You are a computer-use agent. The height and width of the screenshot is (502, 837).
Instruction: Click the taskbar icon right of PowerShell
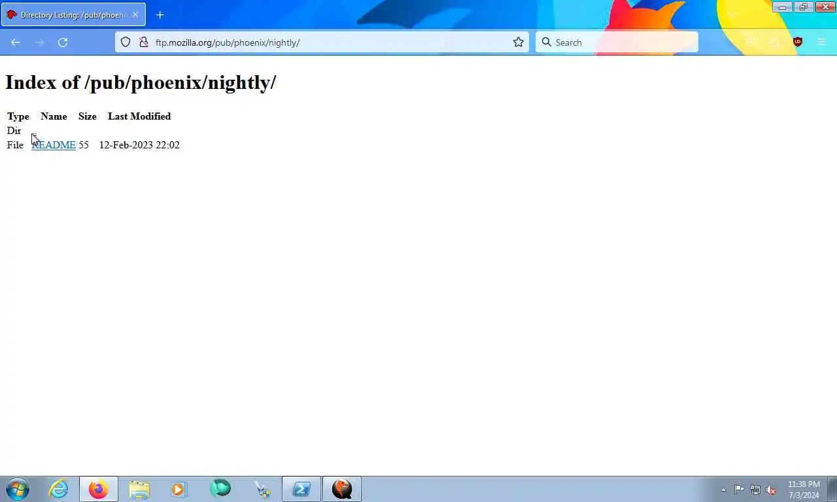pyautogui.click(x=342, y=489)
